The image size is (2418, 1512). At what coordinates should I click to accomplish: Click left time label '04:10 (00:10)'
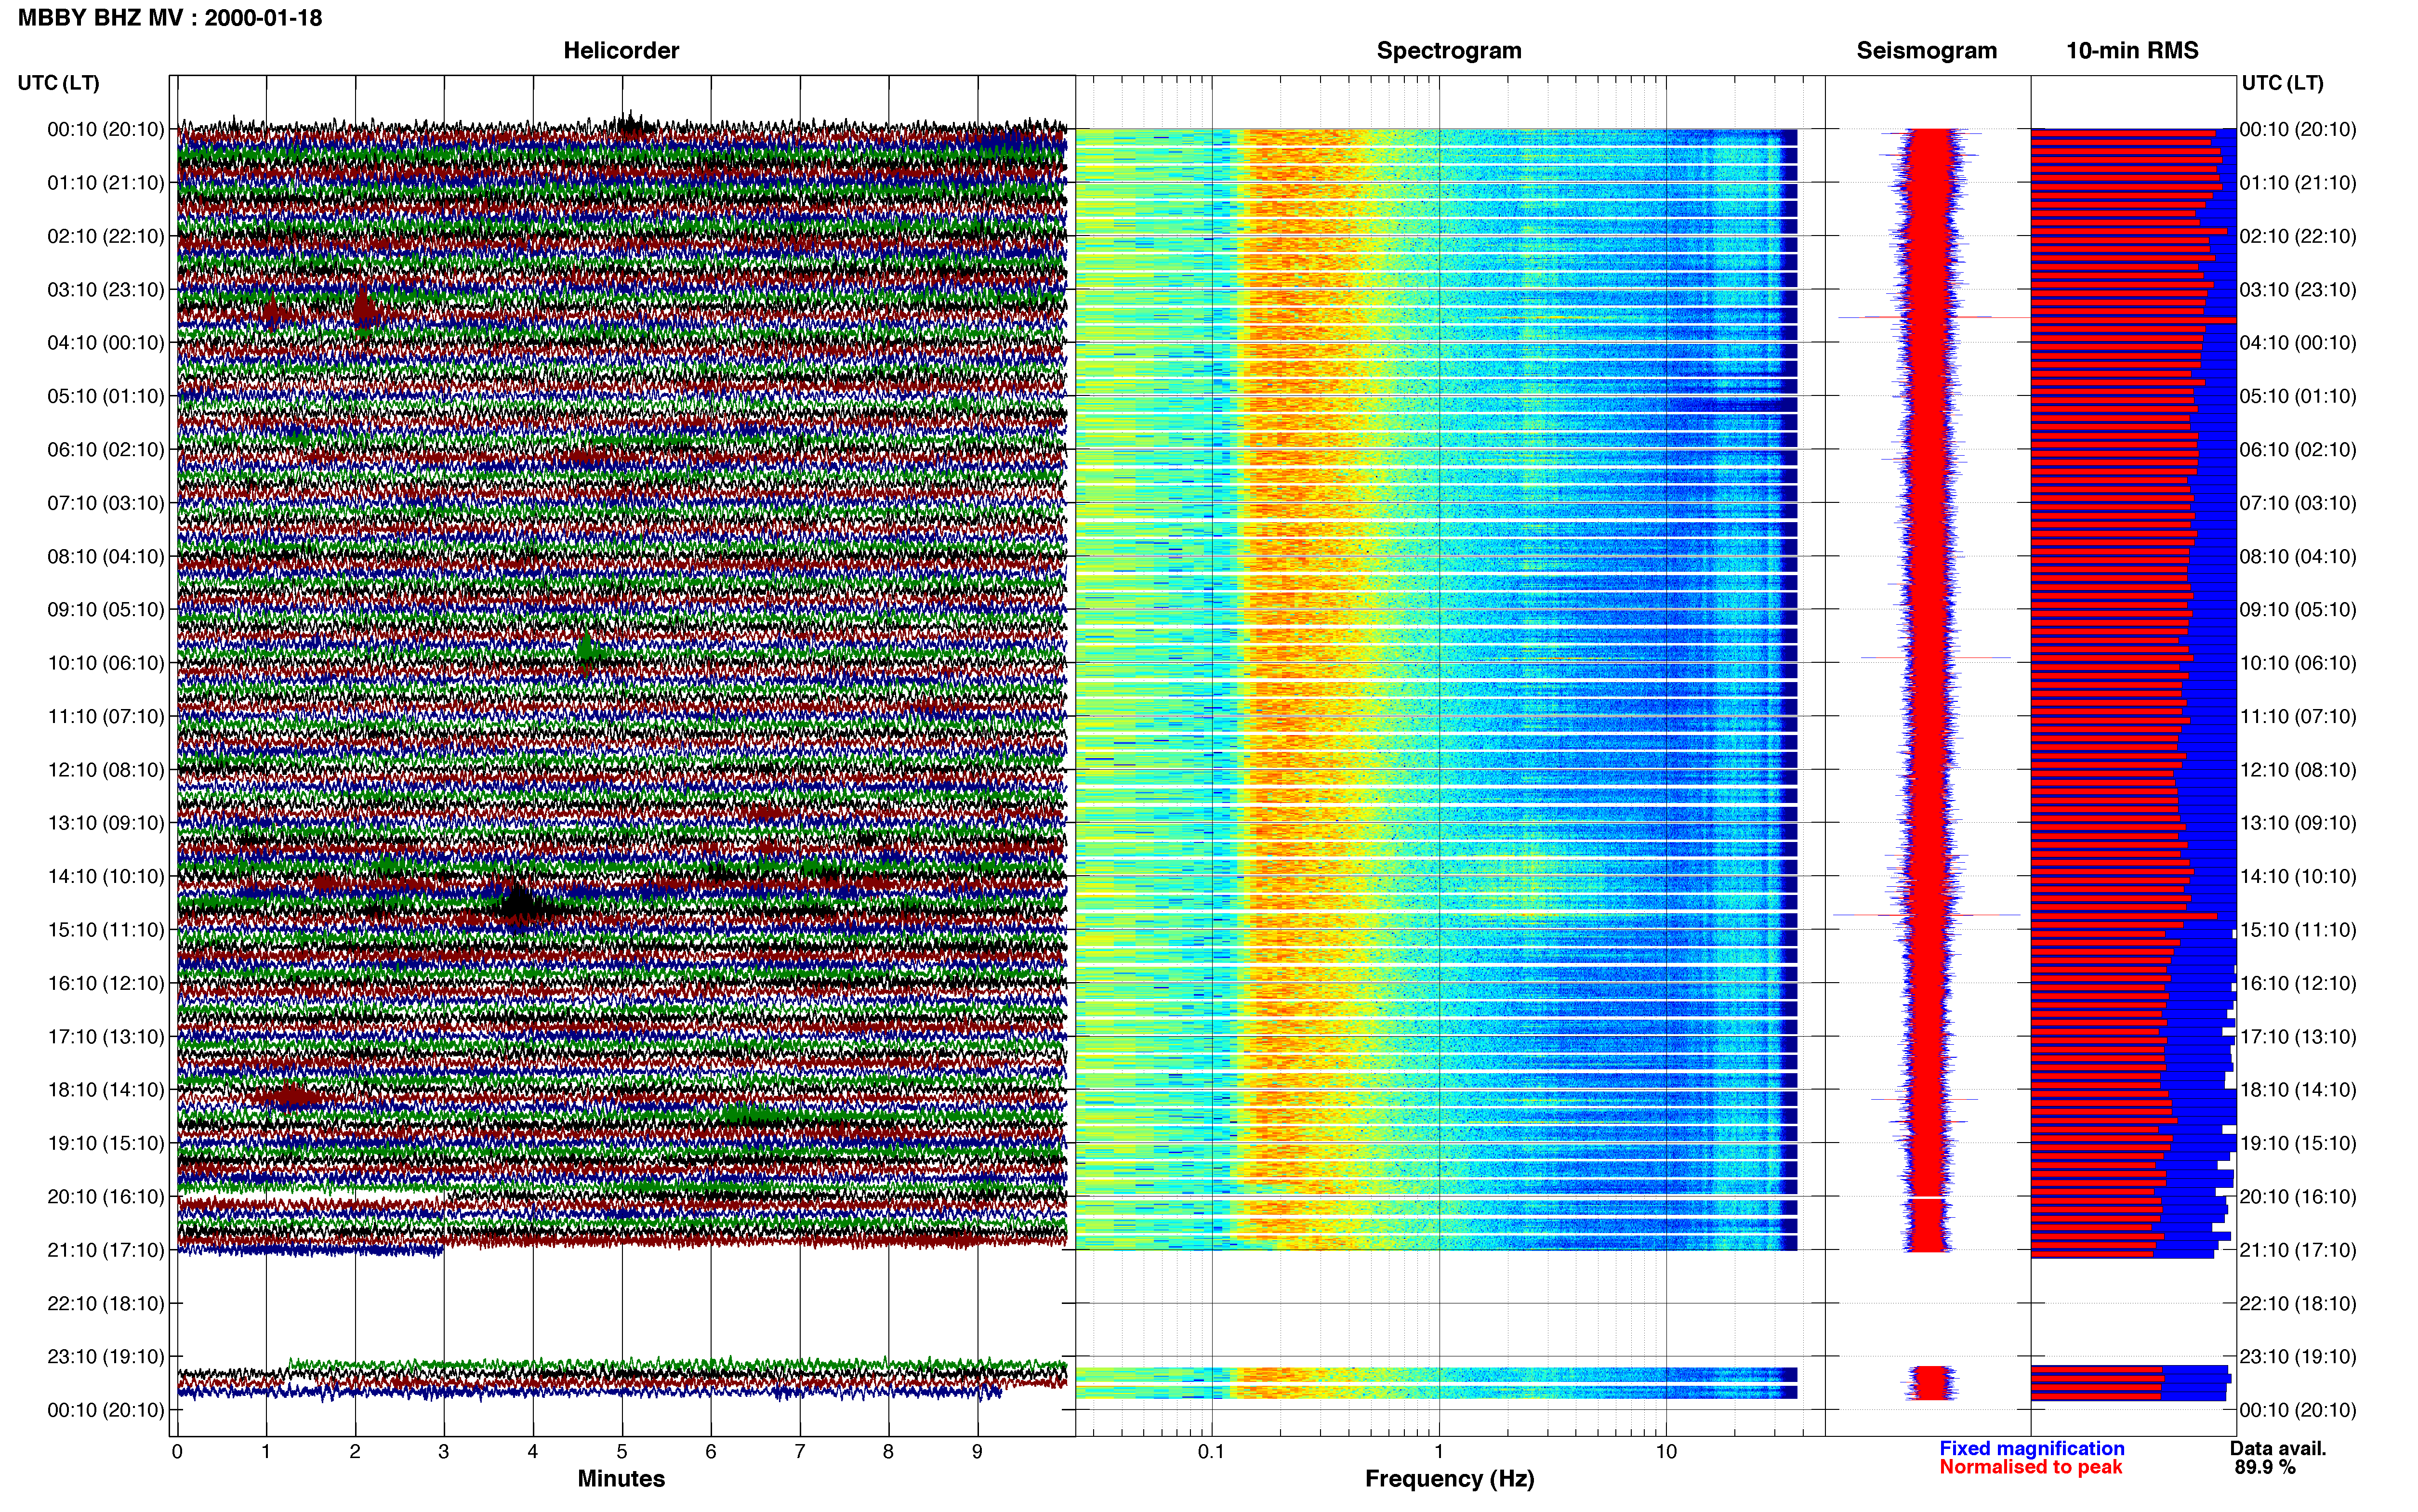[x=106, y=343]
